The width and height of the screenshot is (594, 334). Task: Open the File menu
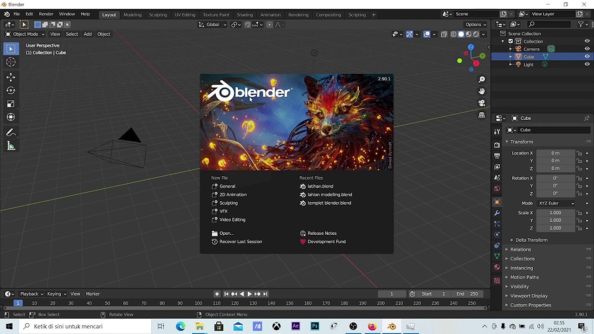point(16,14)
